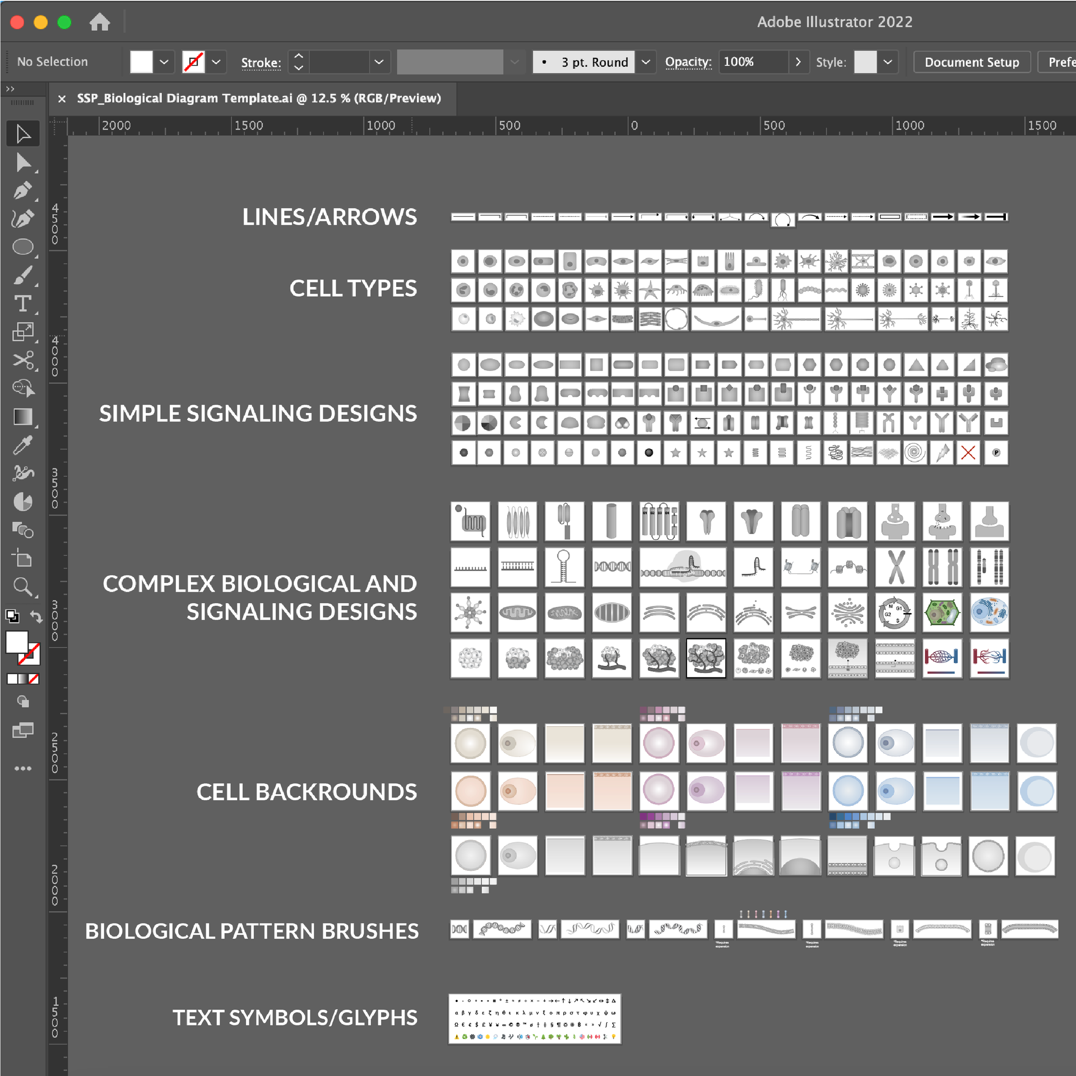Select the Direct Selection tool
This screenshot has height=1076, width=1076.
pos(23,163)
